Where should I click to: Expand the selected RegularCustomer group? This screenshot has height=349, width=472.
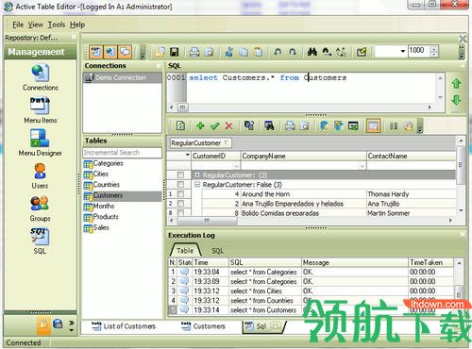coord(197,174)
